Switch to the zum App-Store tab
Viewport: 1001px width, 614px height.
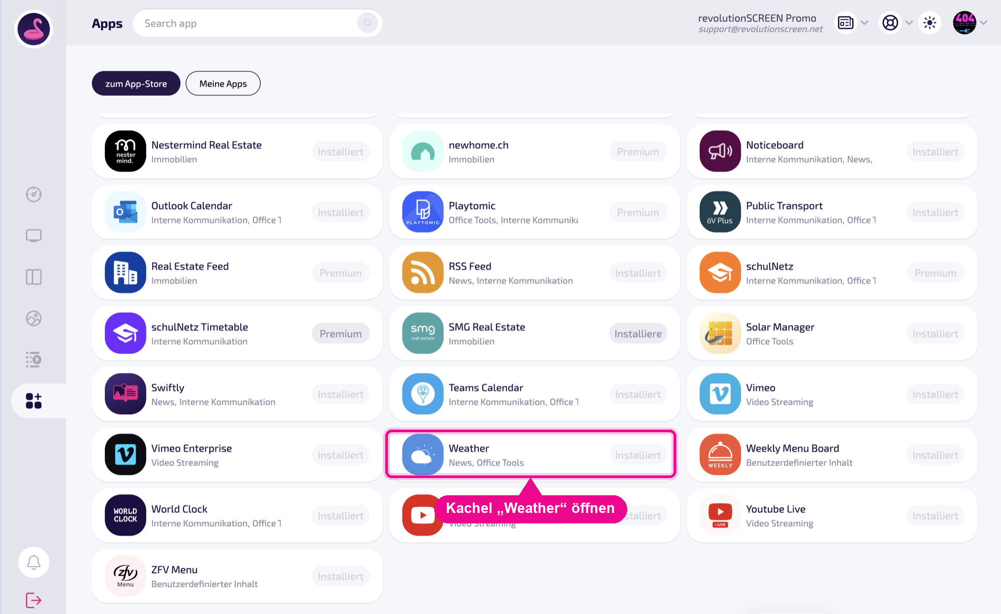pos(136,83)
